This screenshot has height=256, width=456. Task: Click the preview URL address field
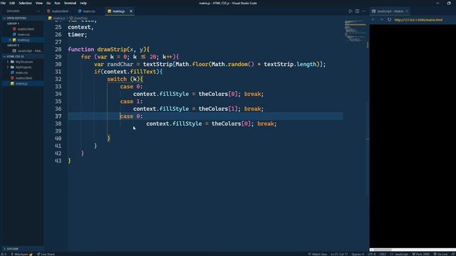(418, 20)
